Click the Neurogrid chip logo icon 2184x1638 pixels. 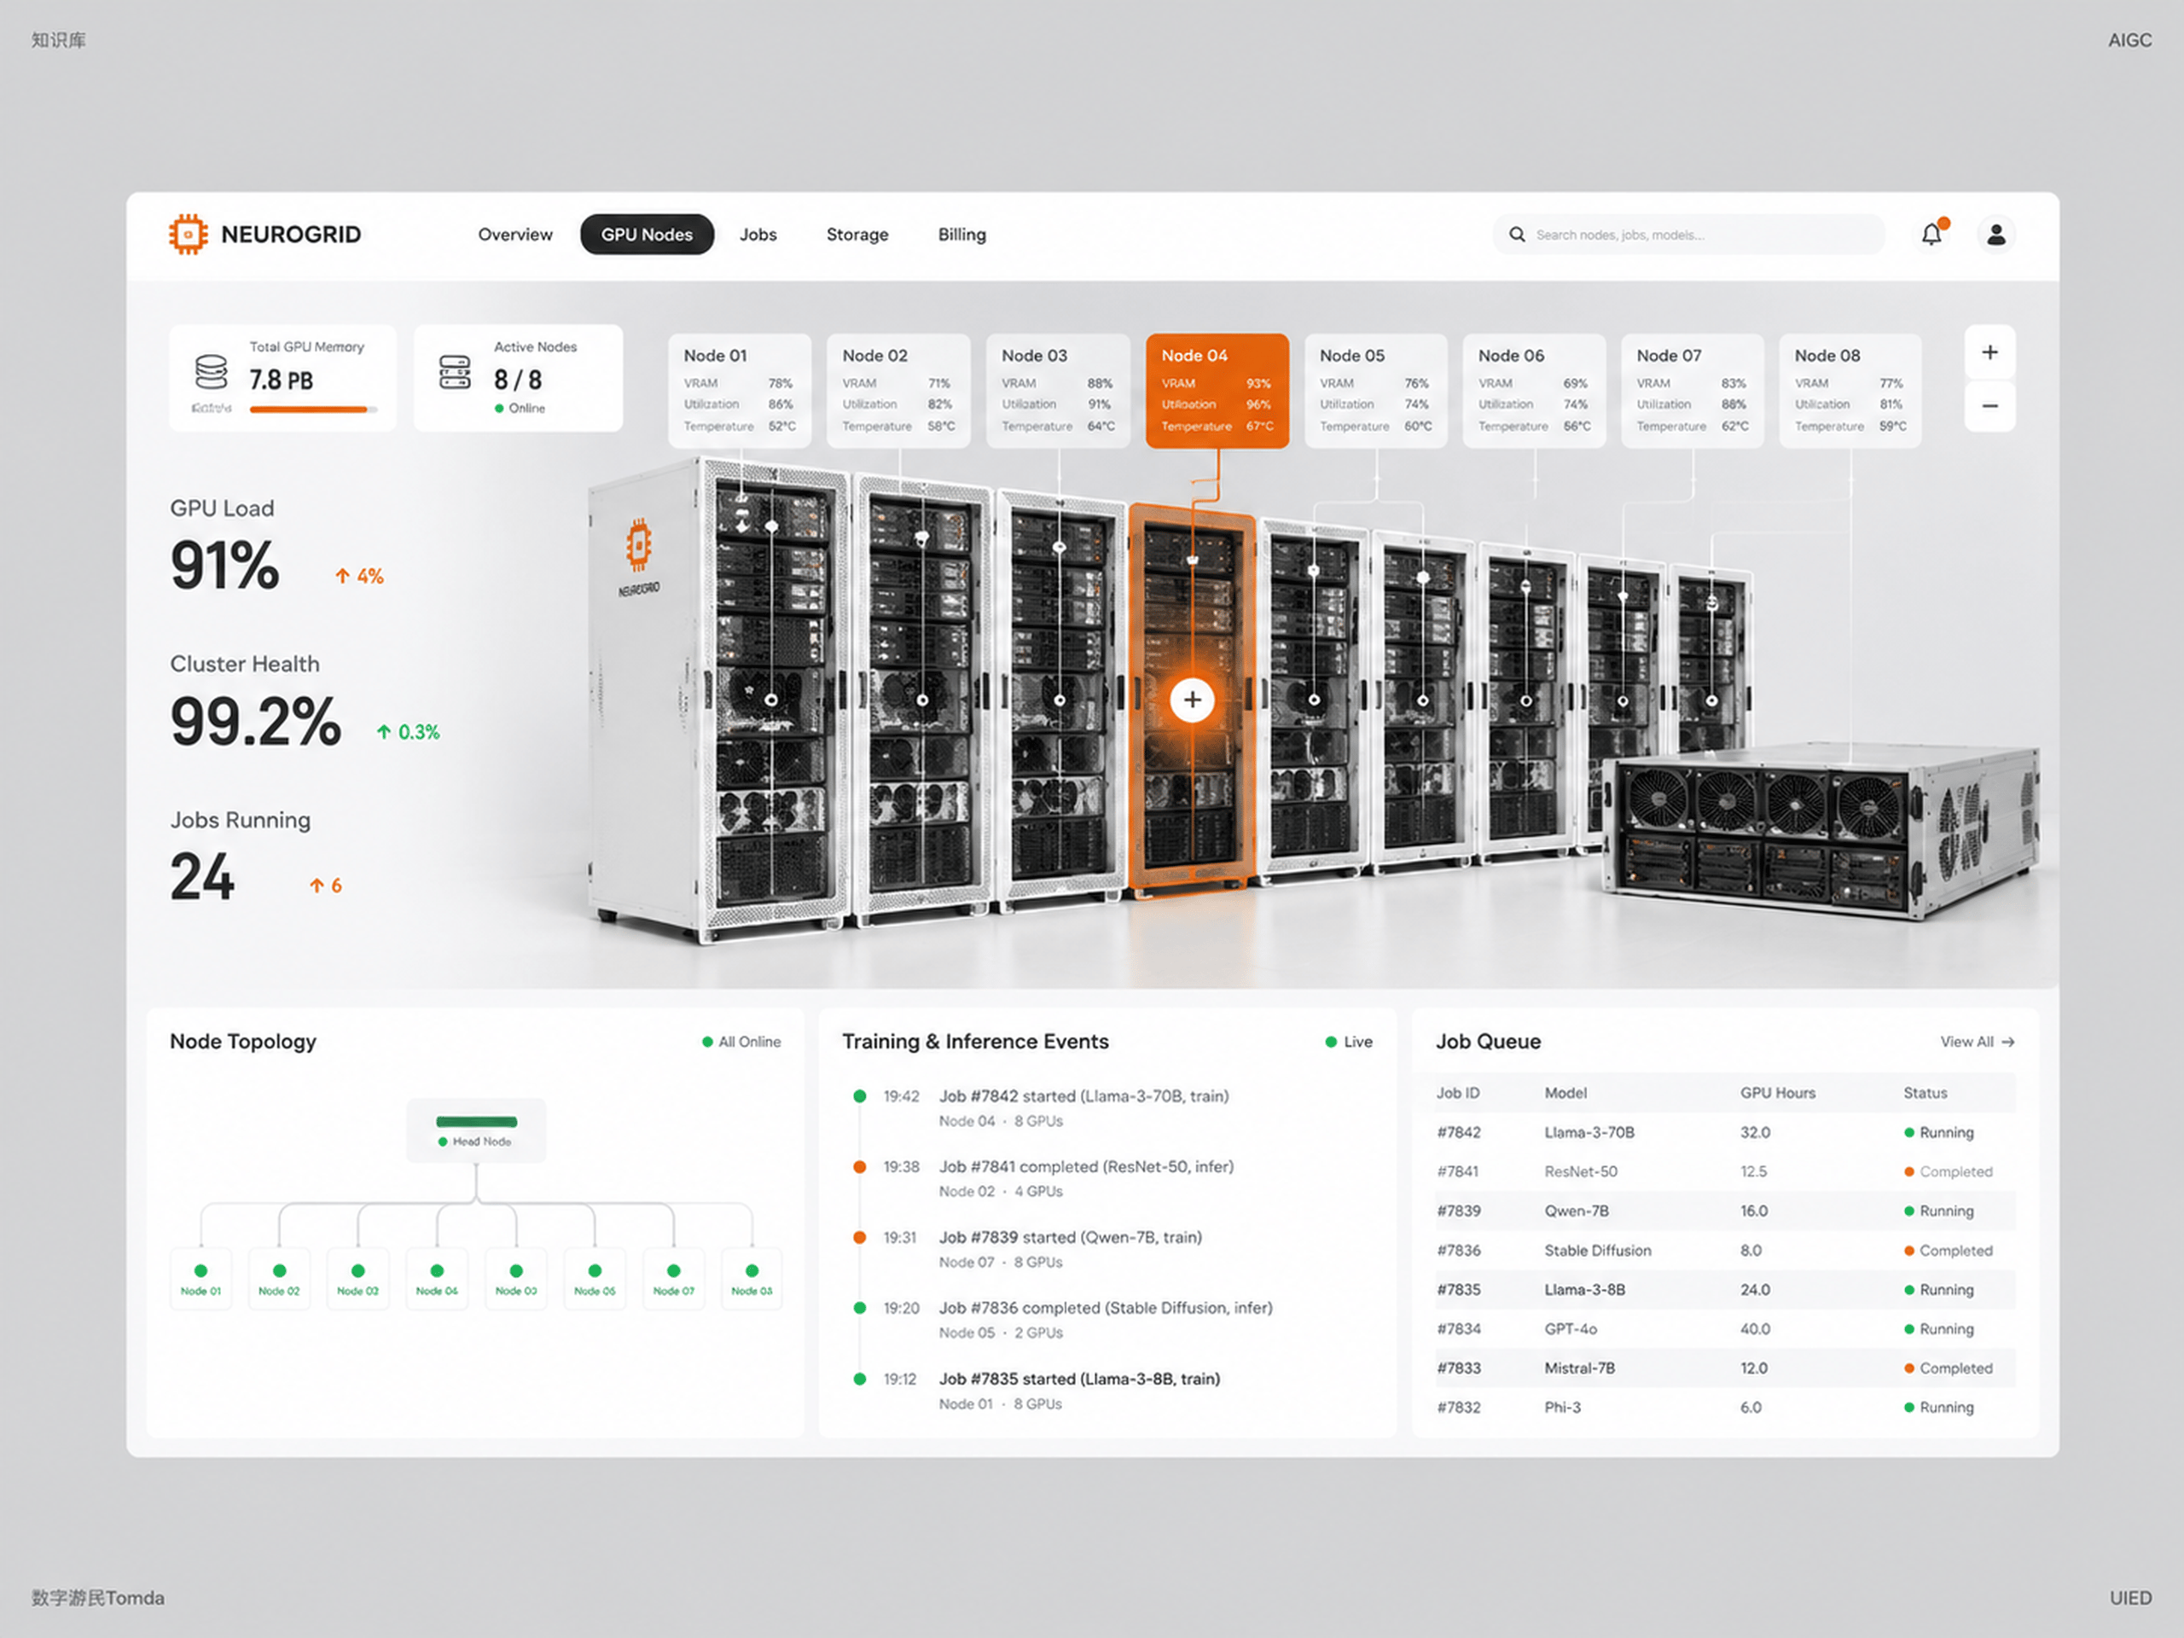[188, 234]
